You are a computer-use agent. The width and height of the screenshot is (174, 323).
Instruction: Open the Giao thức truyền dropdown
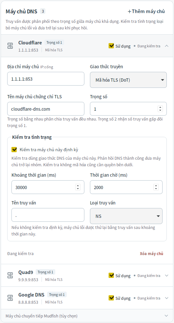tap(129, 80)
